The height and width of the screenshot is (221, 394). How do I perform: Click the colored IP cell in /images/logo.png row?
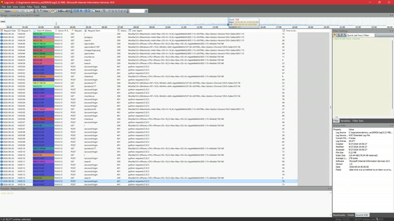43,50
